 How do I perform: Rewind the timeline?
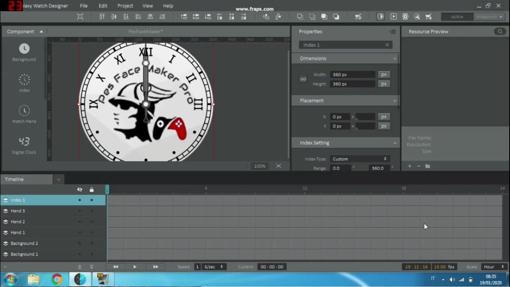pyautogui.click(x=116, y=267)
